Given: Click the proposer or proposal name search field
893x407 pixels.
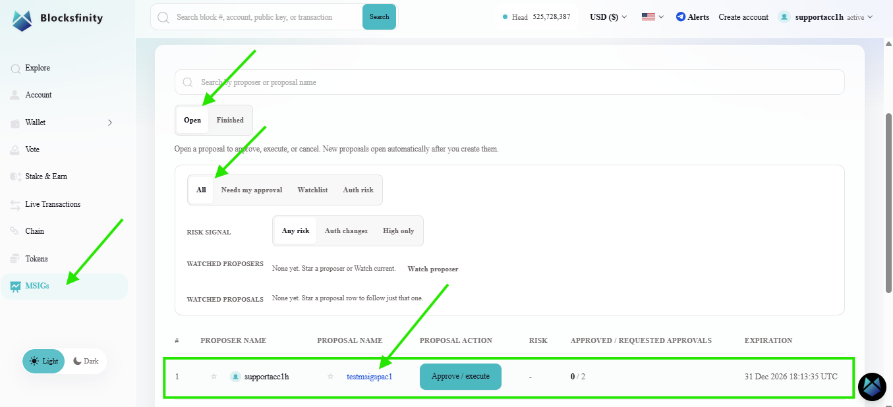Looking at the screenshot, I should 509,82.
